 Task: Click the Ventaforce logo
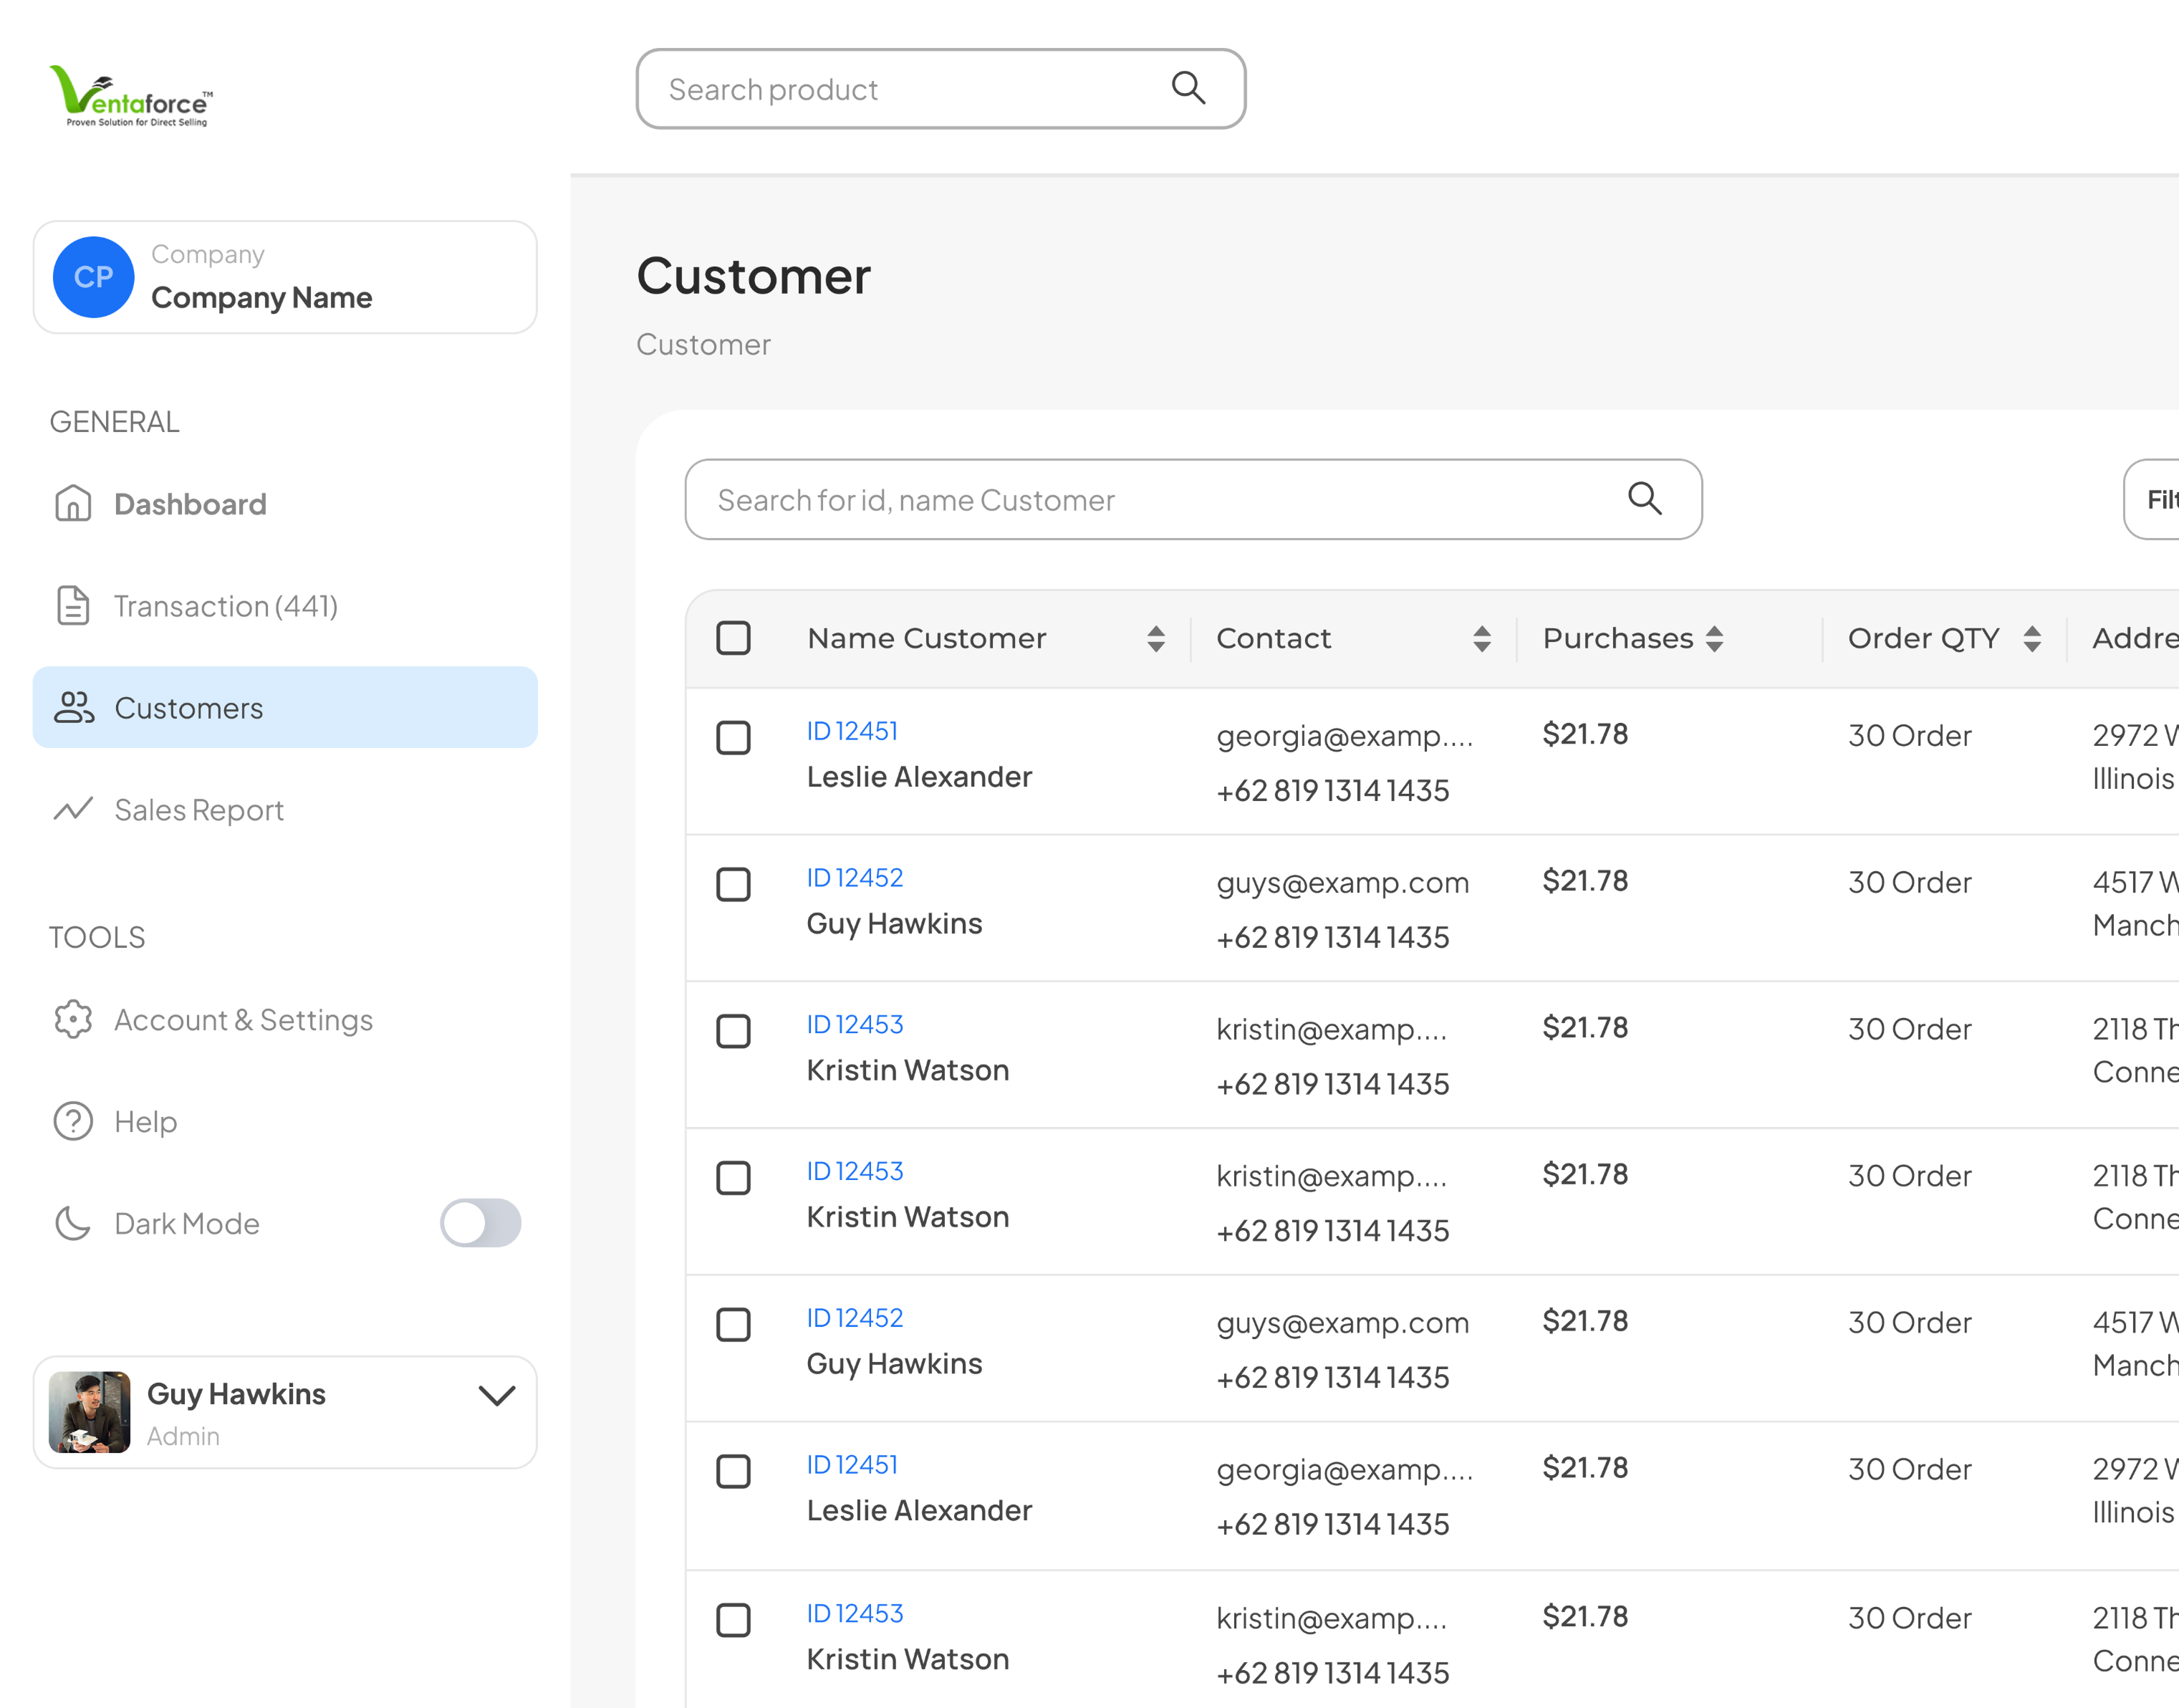pos(131,96)
